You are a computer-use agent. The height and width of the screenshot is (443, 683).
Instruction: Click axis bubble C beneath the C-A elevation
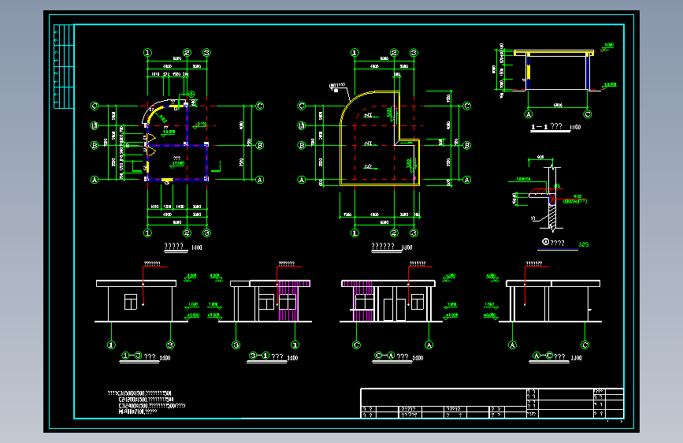[x=356, y=345]
